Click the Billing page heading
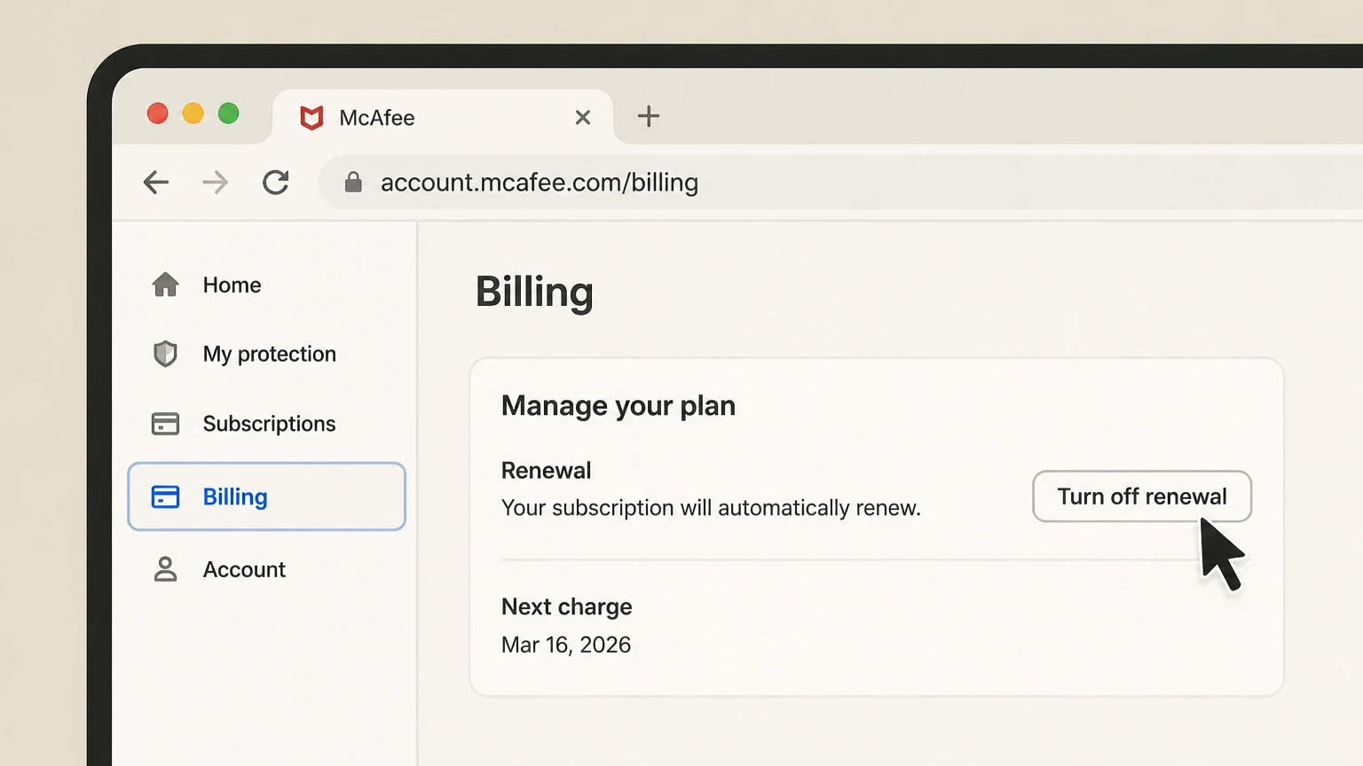The image size is (1363, 766). coord(534,293)
